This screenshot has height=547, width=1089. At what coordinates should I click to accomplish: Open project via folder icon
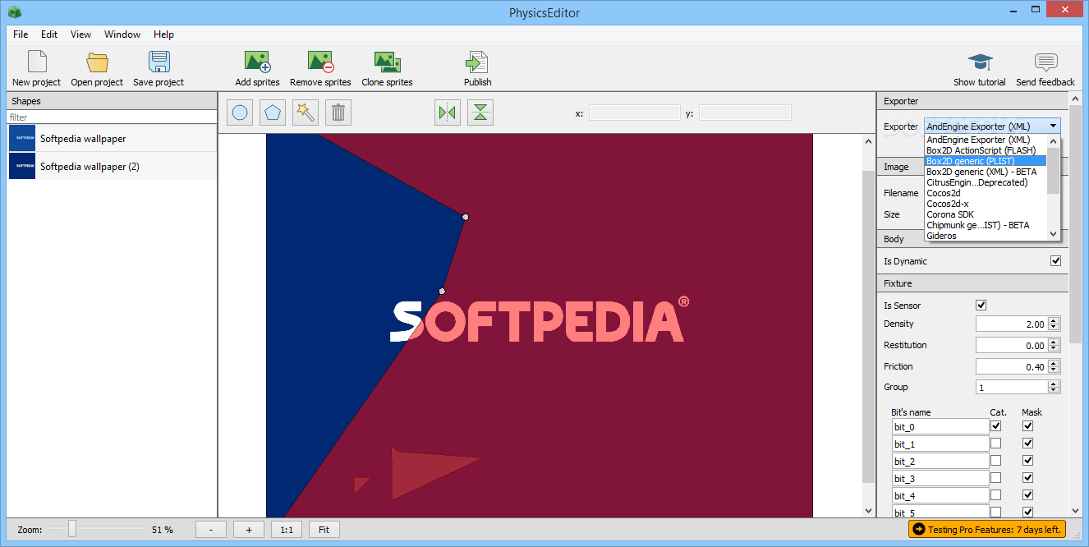point(97,62)
